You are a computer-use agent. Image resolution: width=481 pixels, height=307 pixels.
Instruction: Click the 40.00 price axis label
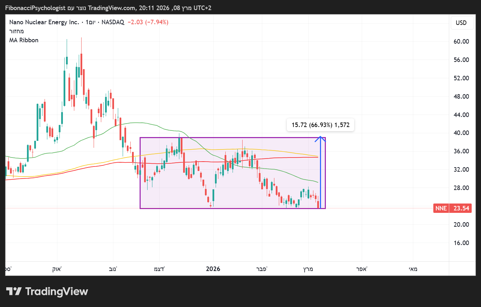pos(461,133)
